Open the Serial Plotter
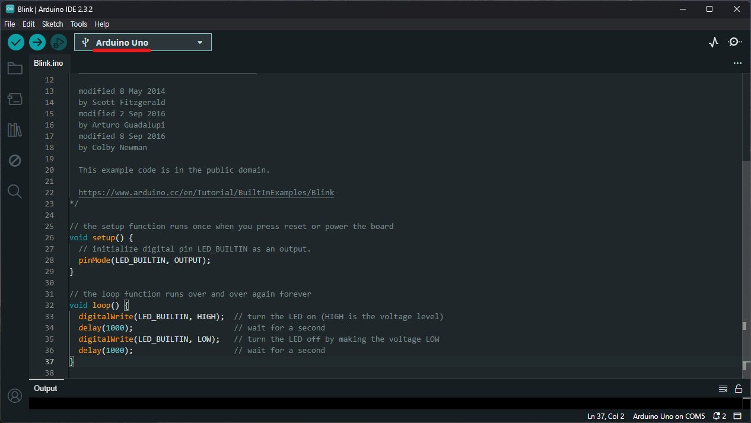The image size is (751, 423). pyautogui.click(x=714, y=42)
